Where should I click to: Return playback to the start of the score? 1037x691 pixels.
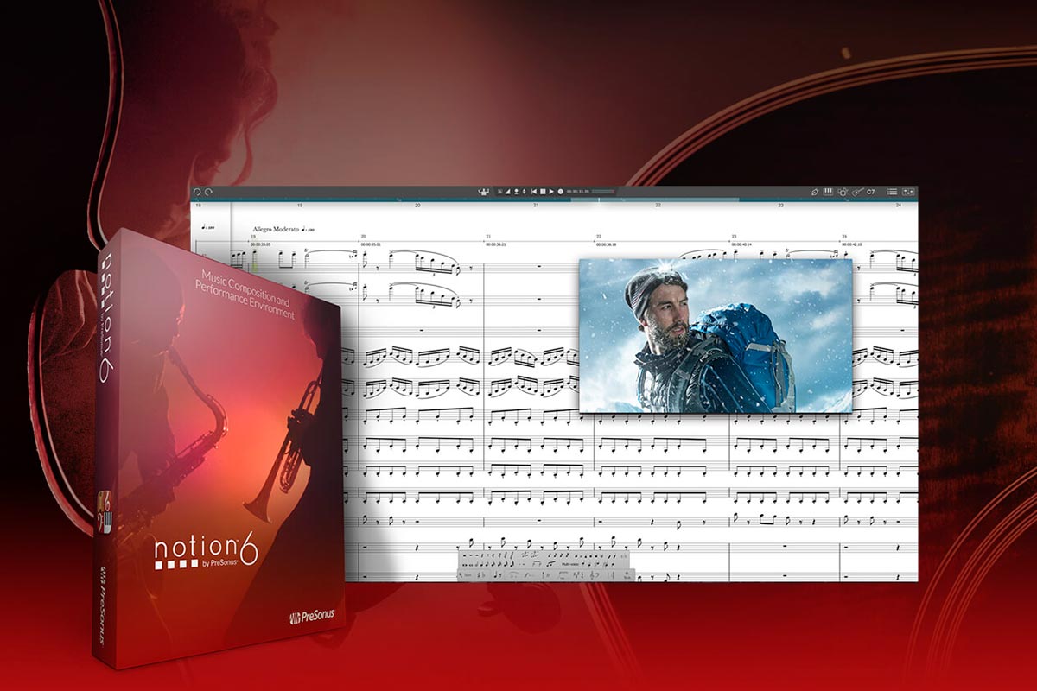534,192
